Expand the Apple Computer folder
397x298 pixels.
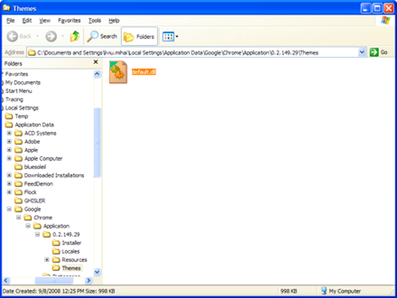(9, 158)
